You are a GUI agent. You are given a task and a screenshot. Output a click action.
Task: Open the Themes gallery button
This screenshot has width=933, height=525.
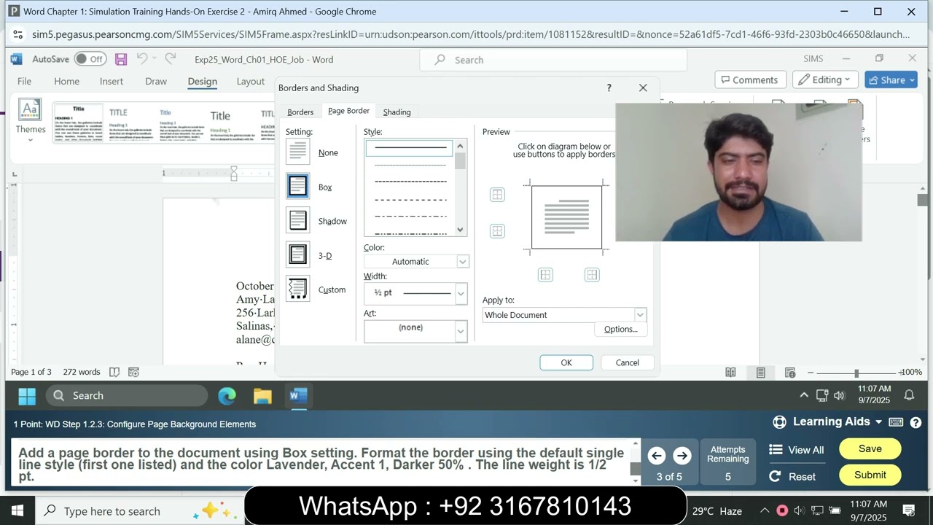coord(31,119)
